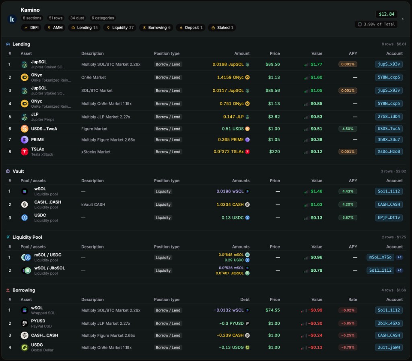Click the 6 categories summary chip
Viewport: 412px width, 361px height.
[x=103, y=18]
